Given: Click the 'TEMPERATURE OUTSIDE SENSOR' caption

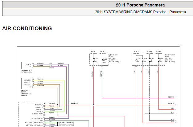Looking at the screenshot, I should pyautogui.click(x=27, y=71).
